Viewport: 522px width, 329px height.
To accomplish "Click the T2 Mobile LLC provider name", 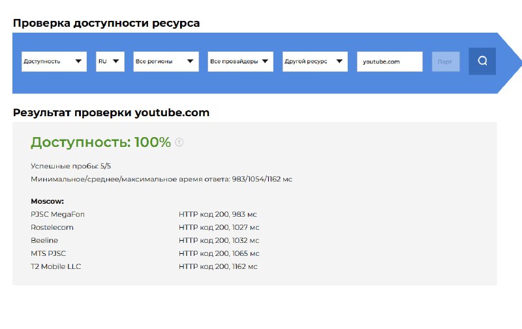I will 56,266.
